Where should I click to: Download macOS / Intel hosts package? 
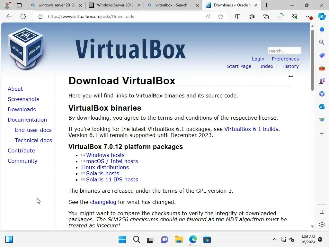coord(112,161)
